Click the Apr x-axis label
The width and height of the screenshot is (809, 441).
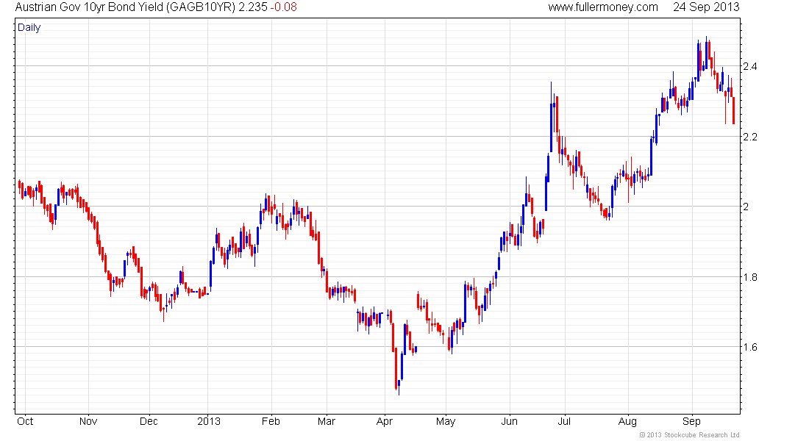tap(385, 421)
